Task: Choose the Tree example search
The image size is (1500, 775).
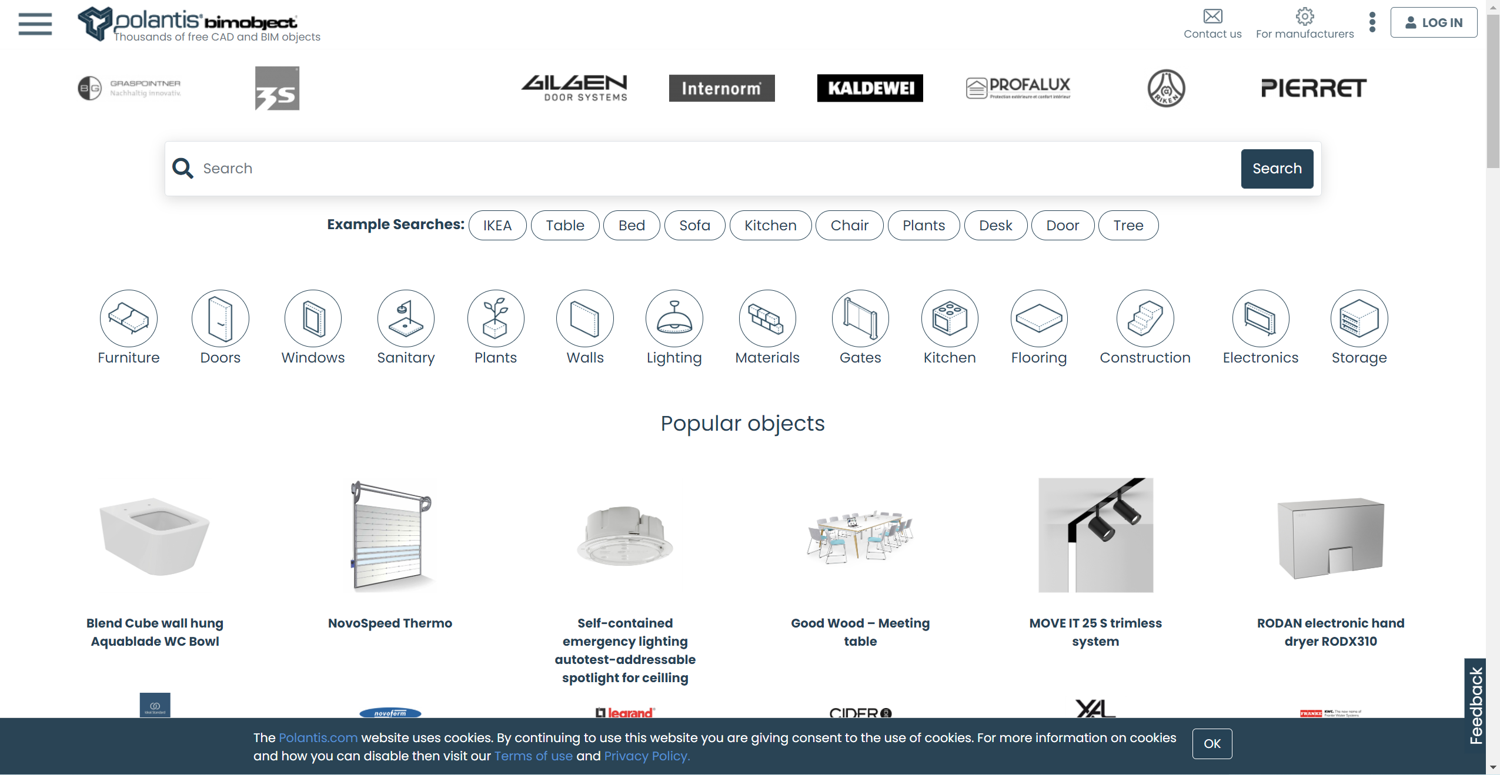Action: (x=1128, y=226)
